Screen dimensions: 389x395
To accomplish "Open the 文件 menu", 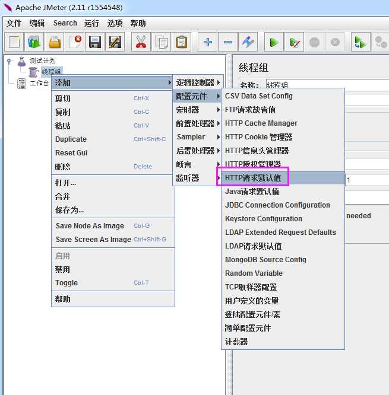I will (14, 23).
